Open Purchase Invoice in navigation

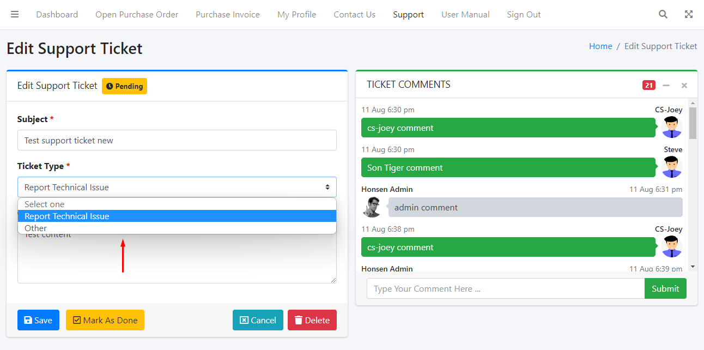pyautogui.click(x=228, y=15)
